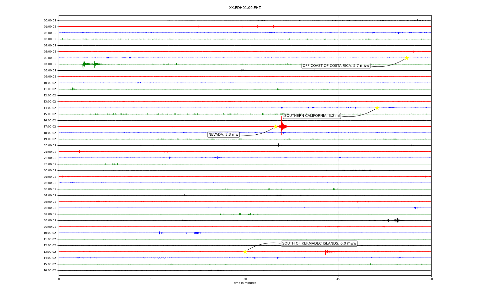Click the red waveform burst right of Kermadec star
The image size is (490, 306).
tap(326, 252)
